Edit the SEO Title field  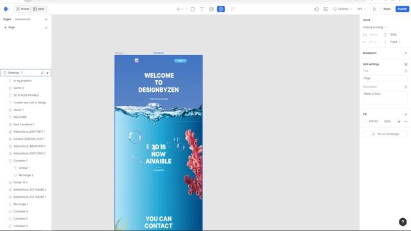coord(385,78)
